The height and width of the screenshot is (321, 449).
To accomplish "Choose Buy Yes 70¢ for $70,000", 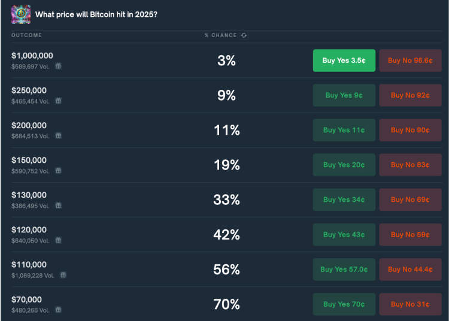I will pyautogui.click(x=344, y=304).
